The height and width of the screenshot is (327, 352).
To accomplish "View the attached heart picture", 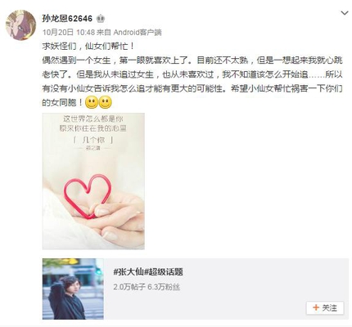I will pos(93,181).
